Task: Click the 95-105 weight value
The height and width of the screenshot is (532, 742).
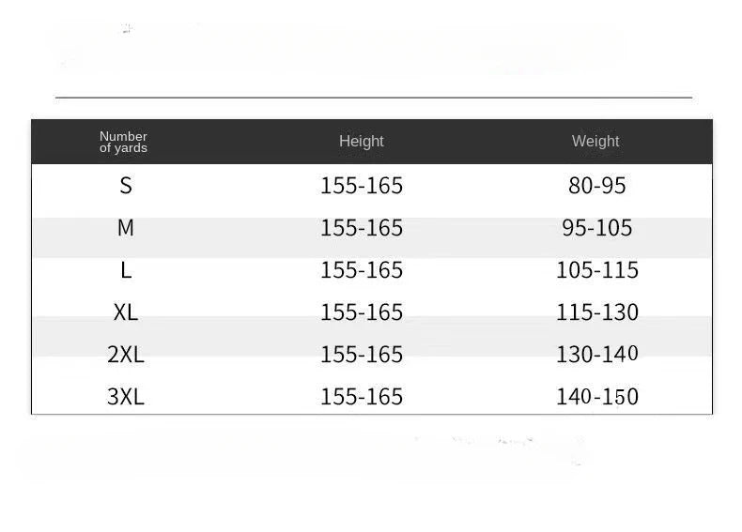Action: click(x=596, y=228)
